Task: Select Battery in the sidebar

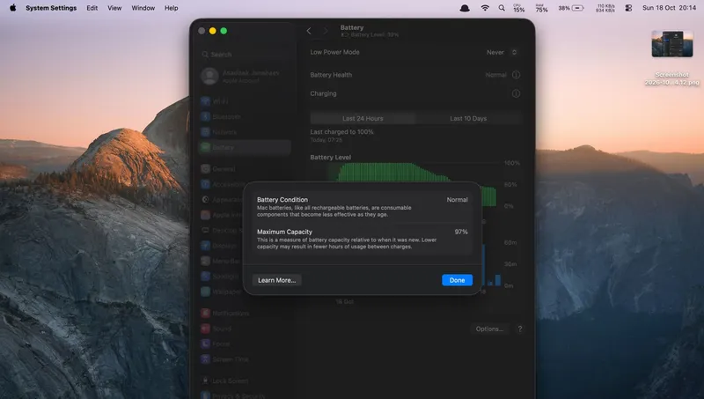Action: pyautogui.click(x=245, y=147)
